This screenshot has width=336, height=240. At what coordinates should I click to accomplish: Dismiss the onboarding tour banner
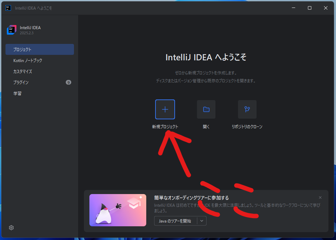coord(320,197)
